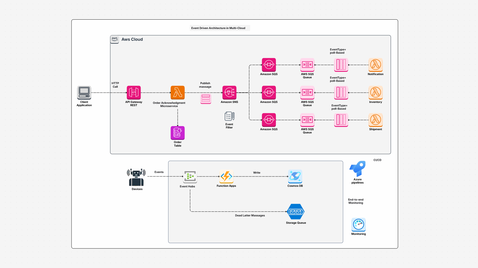The width and height of the screenshot is (478, 268).
Task: Click poll-based event source icon beside Shipment
Action: (341, 120)
